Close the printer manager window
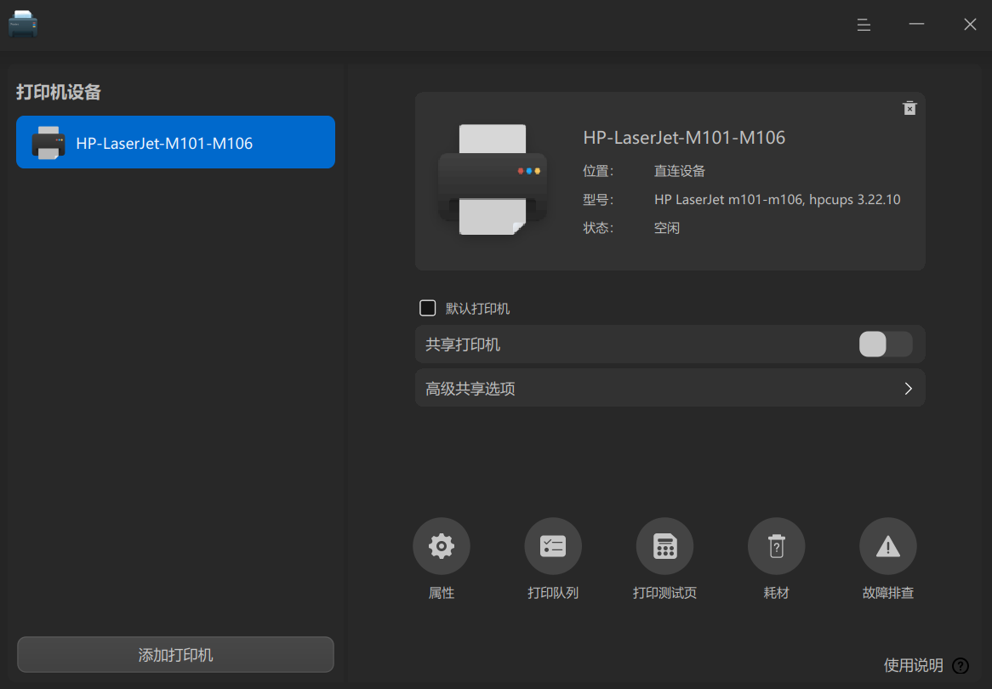The image size is (992, 689). pyautogui.click(x=970, y=25)
